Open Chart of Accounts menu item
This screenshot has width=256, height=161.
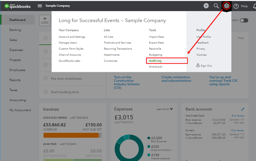point(70,55)
